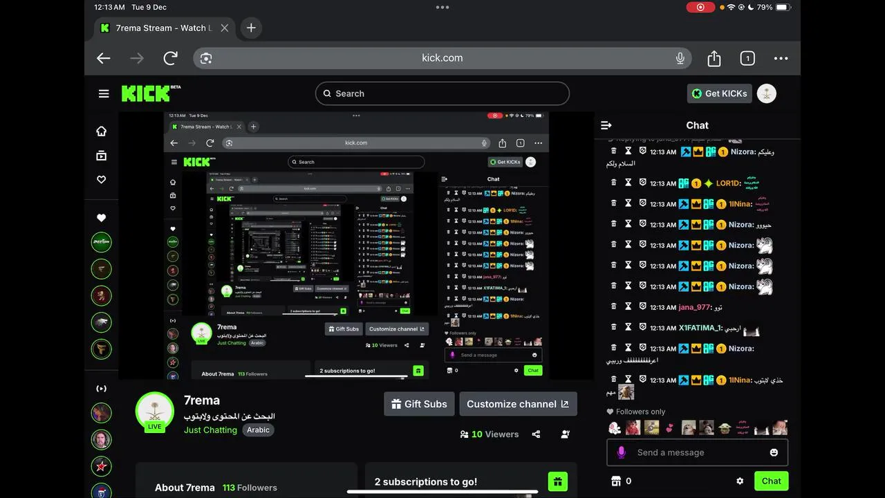The image size is (885, 498).
Task: Open the white wolf channel avatar in the sidebar
Action: [x=102, y=322]
